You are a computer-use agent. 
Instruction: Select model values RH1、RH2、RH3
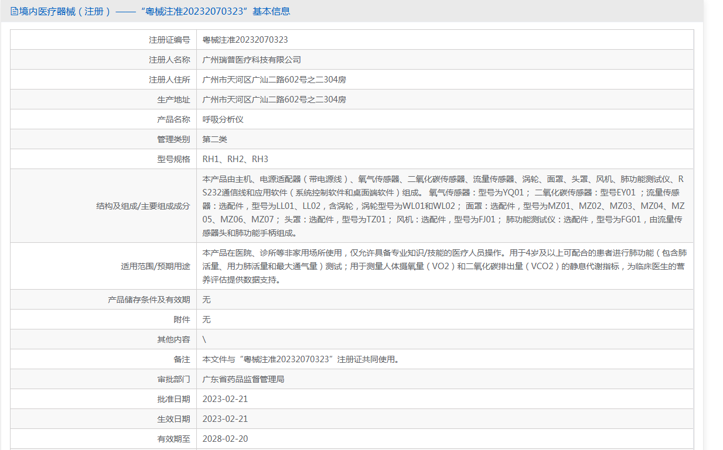(x=236, y=159)
